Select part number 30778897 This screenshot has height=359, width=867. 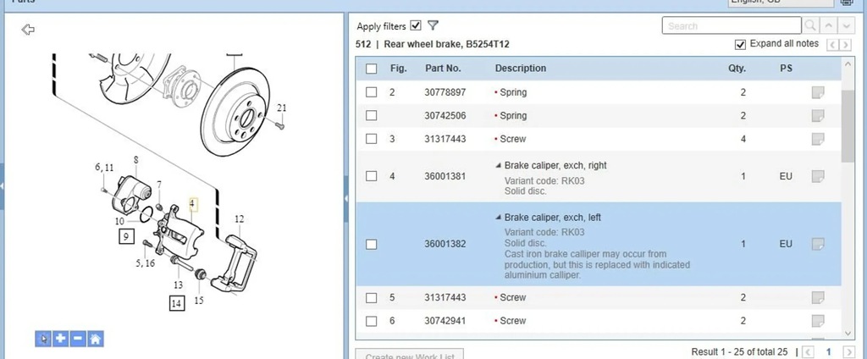click(x=445, y=92)
